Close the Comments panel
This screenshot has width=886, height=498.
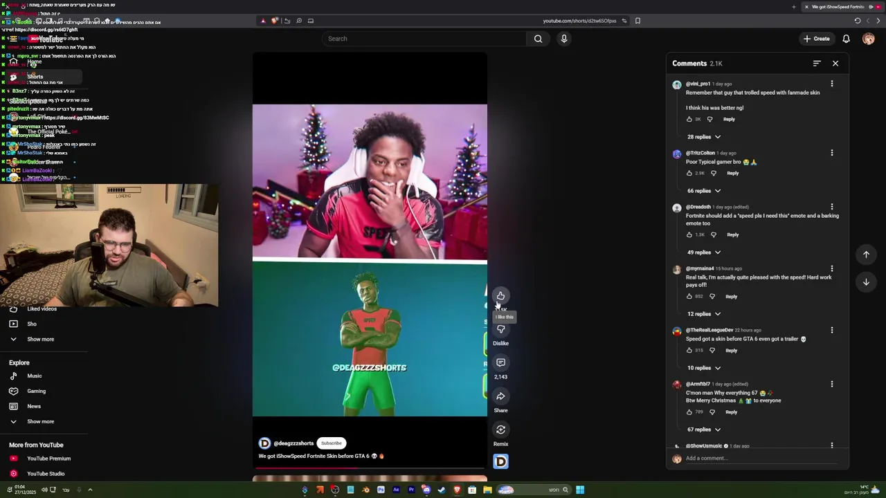coord(835,64)
